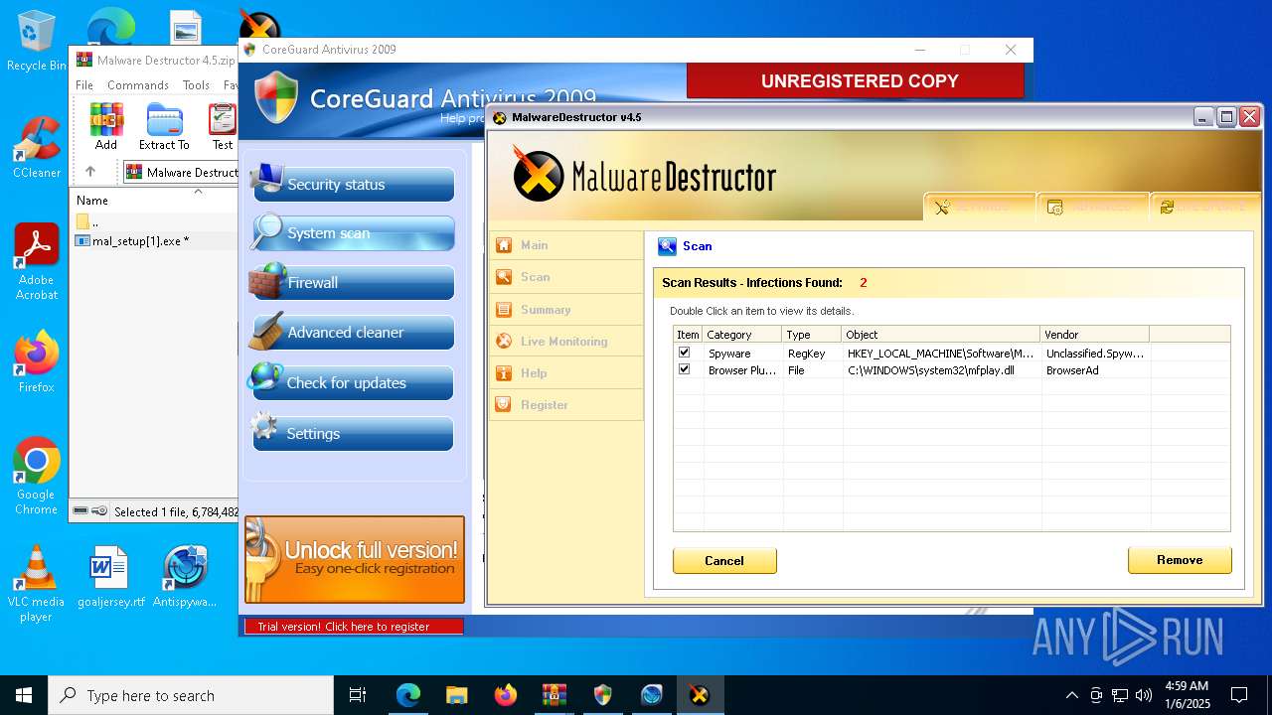
Task: Select Live Monitoring in MalwareDestructor sidebar
Action: (x=565, y=342)
